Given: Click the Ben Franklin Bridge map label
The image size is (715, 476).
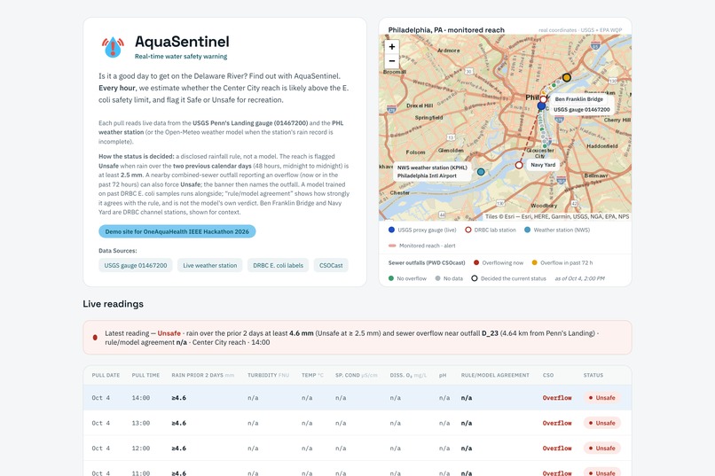Looking at the screenshot, I should point(579,99).
